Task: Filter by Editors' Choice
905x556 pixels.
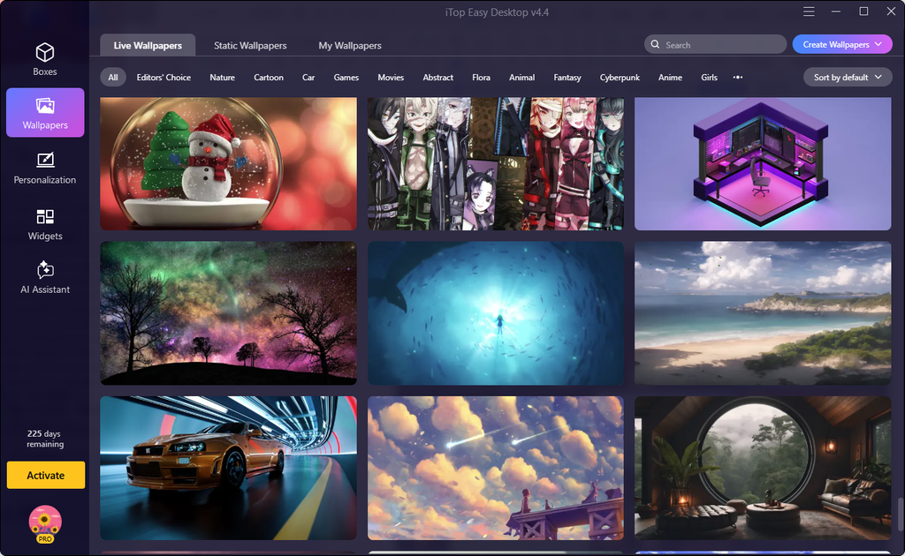Action: click(x=164, y=77)
